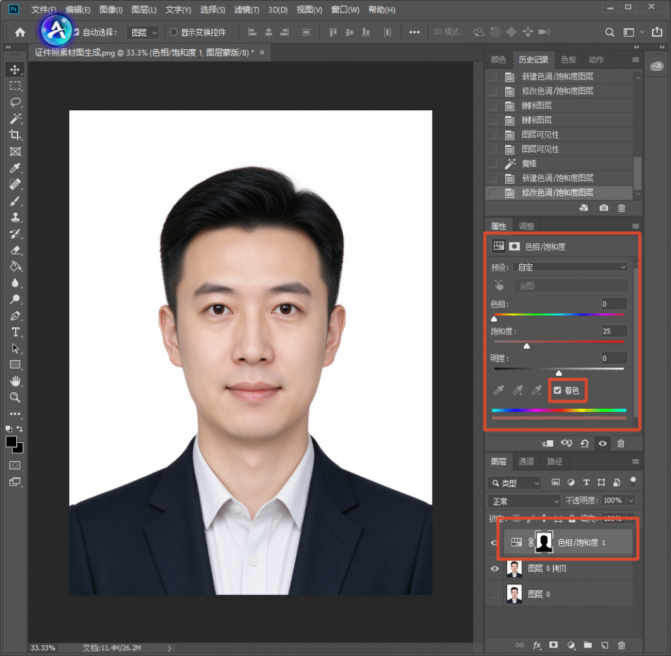Open Properties panel options menu
671x656 pixels.
pyautogui.click(x=636, y=226)
